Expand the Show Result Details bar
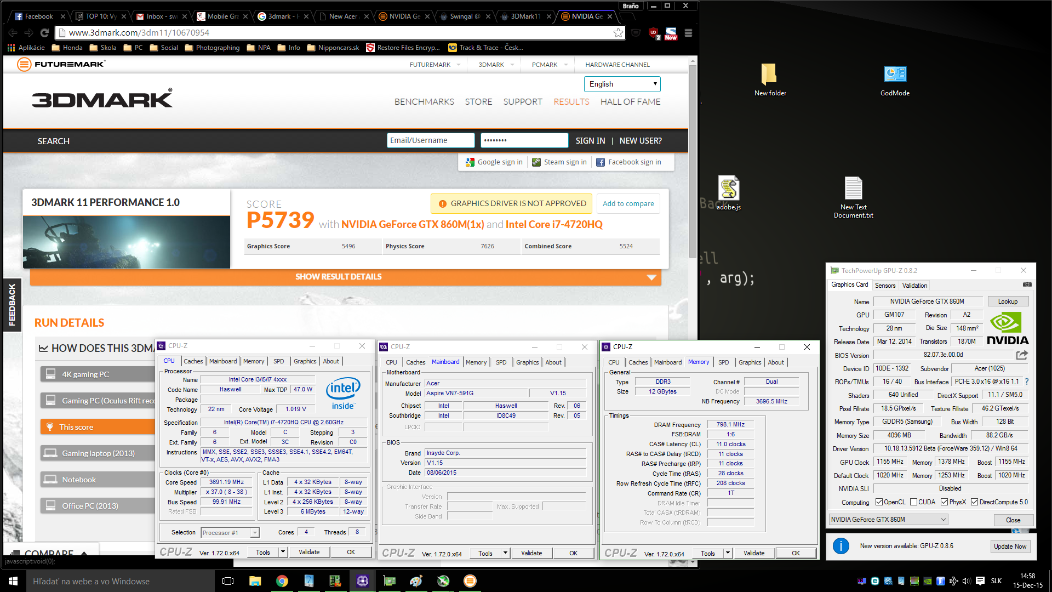 tap(346, 277)
